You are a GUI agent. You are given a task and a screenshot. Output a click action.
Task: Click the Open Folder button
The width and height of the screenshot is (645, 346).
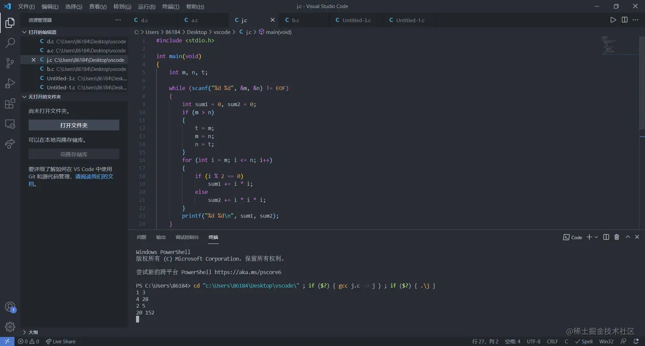(74, 125)
